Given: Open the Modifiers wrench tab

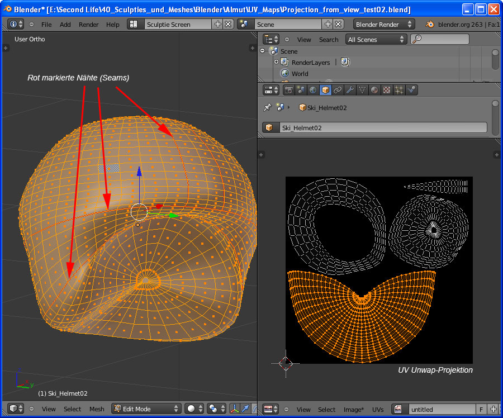Looking at the screenshot, I should coord(350,90).
